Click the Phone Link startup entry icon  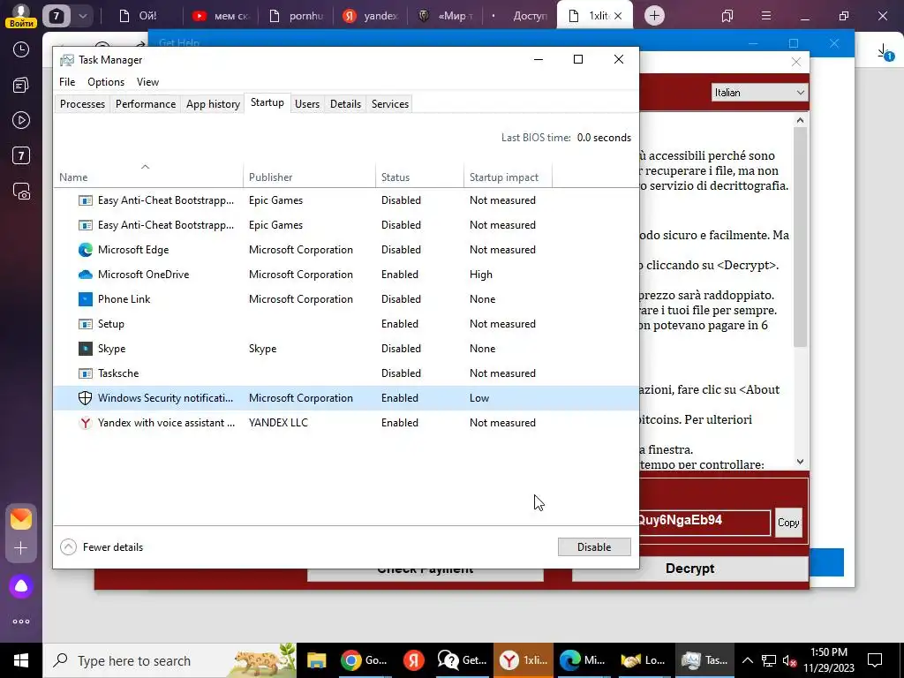coord(86,299)
